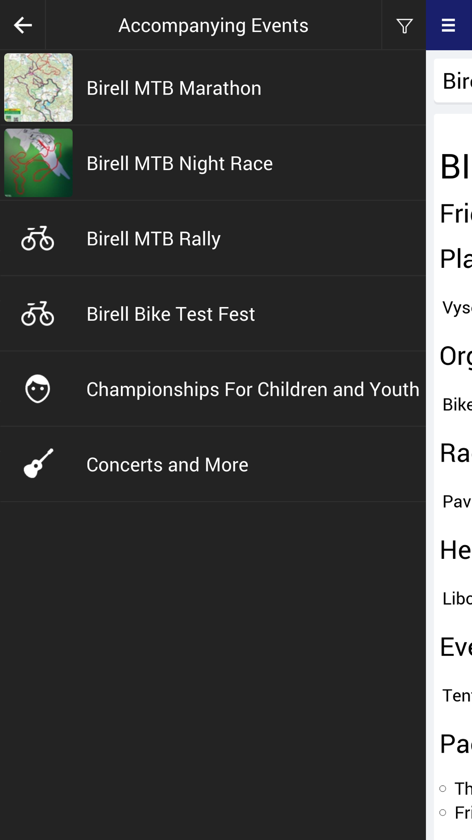Click the bicycle icon beside Bike Test Fest
The height and width of the screenshot is (840, 472).
pos(38,314)
